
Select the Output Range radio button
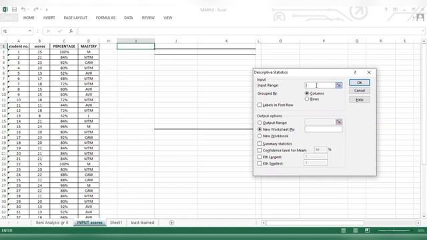tap(260, 123)
